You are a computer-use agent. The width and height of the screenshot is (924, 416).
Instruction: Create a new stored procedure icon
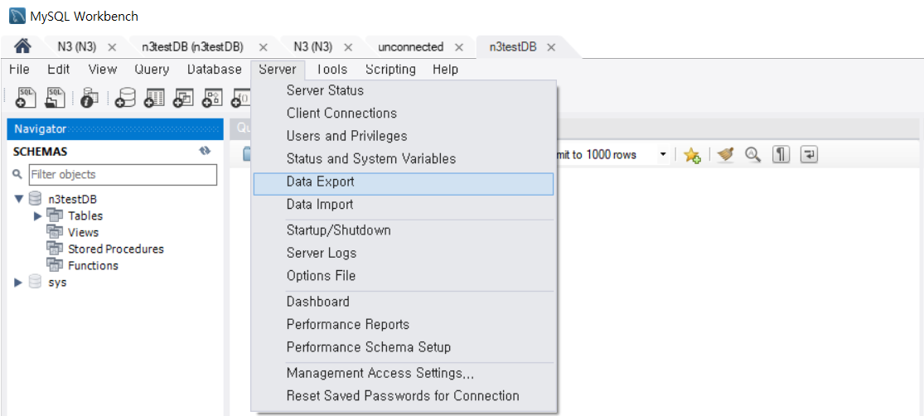(x=211, y=98)
